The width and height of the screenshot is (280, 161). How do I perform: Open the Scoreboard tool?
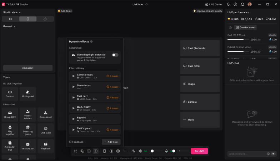click(x=46, y=114)
